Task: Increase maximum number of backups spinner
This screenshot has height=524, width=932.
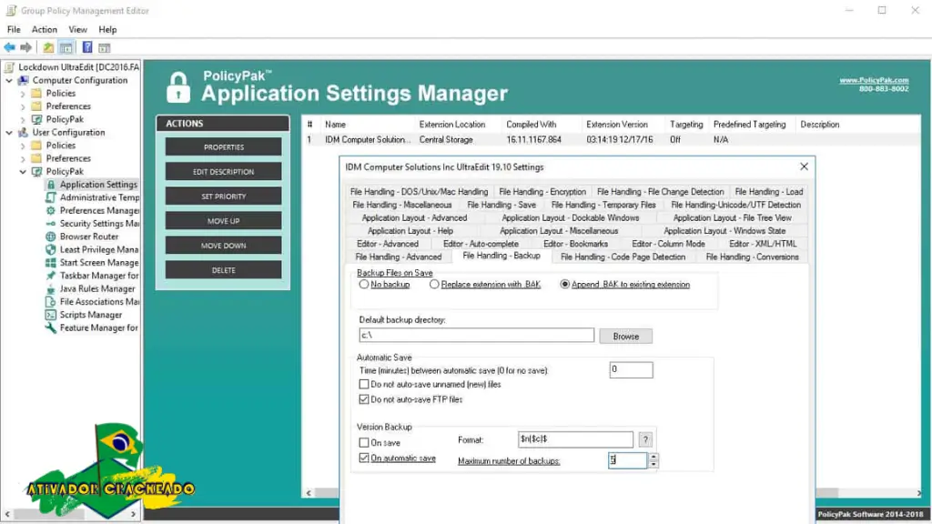Action: pos(653,457)
